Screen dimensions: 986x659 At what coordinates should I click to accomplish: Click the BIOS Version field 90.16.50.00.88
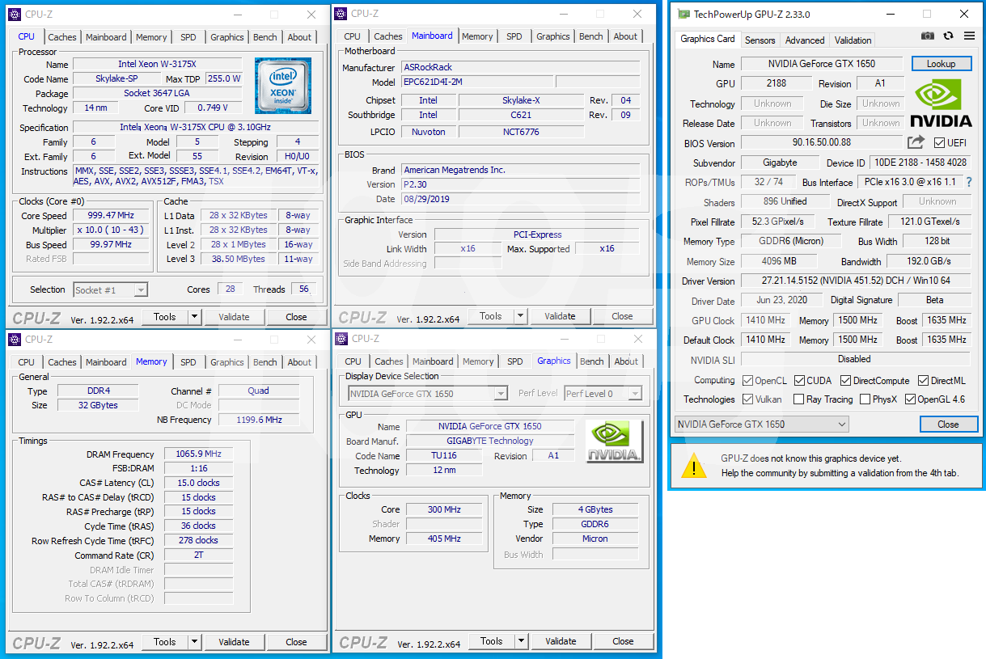pyautogui.click(x=822, y=142)
